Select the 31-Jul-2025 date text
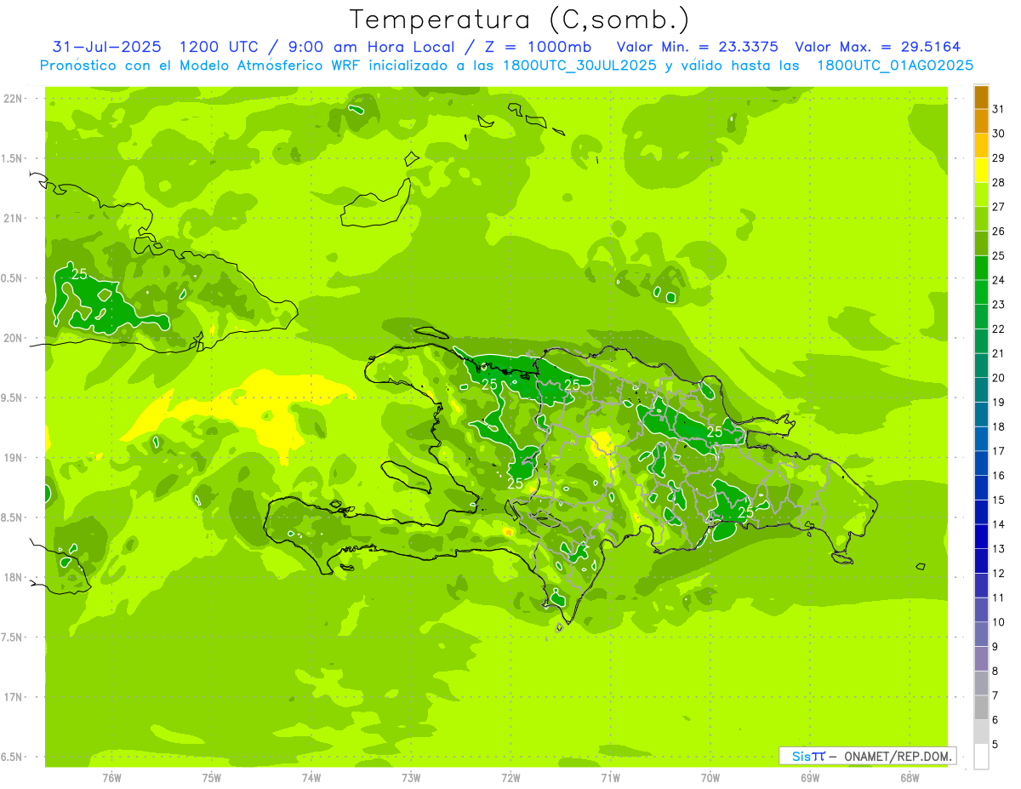The width and height of the screenshot is (1021, 789). [x=106, y=47]
